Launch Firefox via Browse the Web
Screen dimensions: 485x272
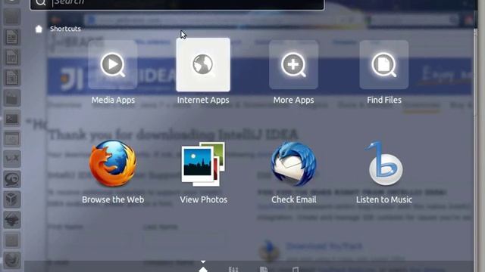[113, 163]
